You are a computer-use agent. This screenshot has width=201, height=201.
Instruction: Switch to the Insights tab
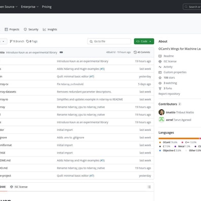pyautogui.click(x=50, y=29)
